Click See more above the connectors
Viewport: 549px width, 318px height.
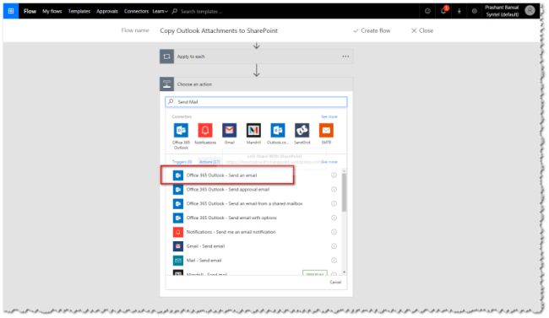(329, 116)
